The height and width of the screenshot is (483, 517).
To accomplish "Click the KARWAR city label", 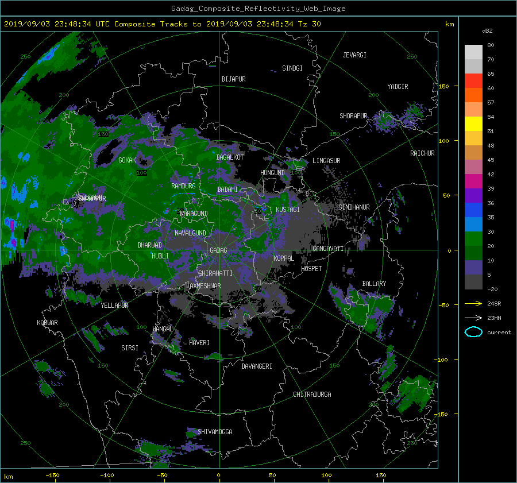I will [x=47, y=323].
